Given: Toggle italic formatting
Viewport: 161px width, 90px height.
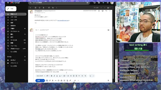Looking at the screenshot, I should point(54,76).
